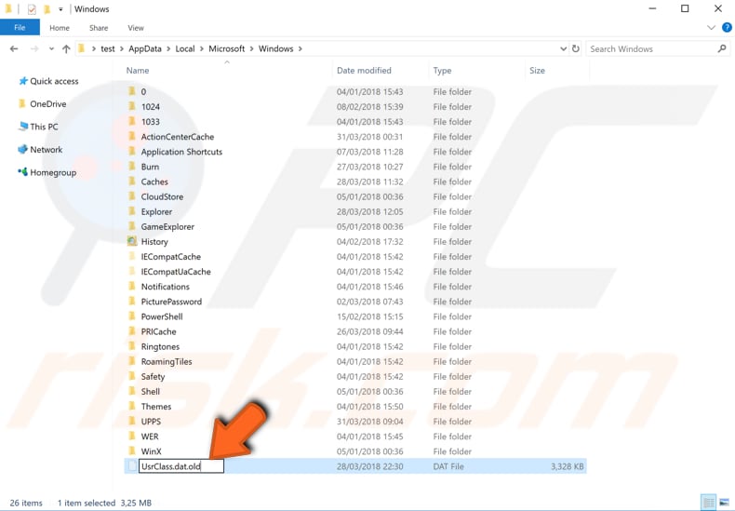The image size is (735, 511).
Task: Select the 'Ringtones' folder name
Action: pyautogui.click(x=160, y=347)
